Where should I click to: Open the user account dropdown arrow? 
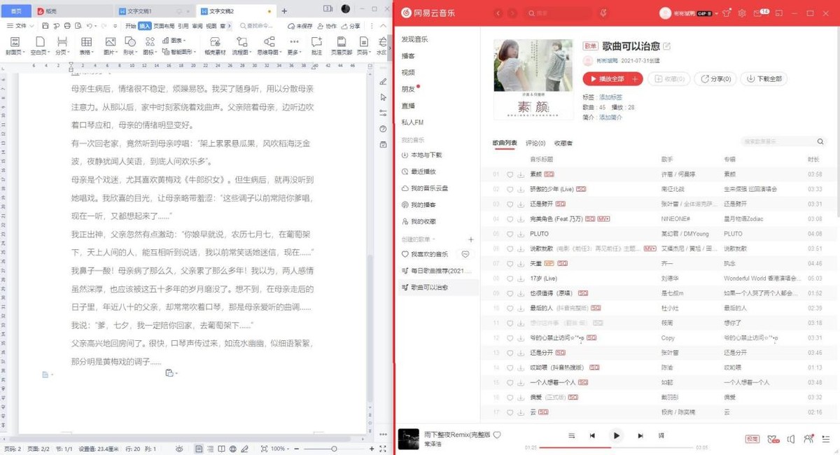(716, 13)
